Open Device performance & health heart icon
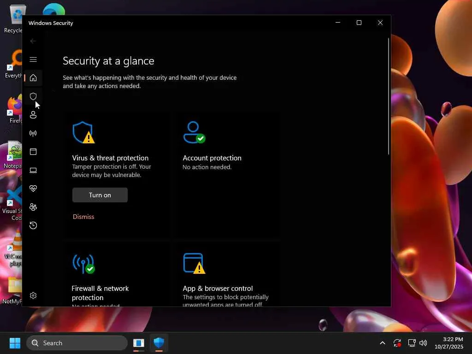This screenshot has height=354, width=472. click(33, 189)
